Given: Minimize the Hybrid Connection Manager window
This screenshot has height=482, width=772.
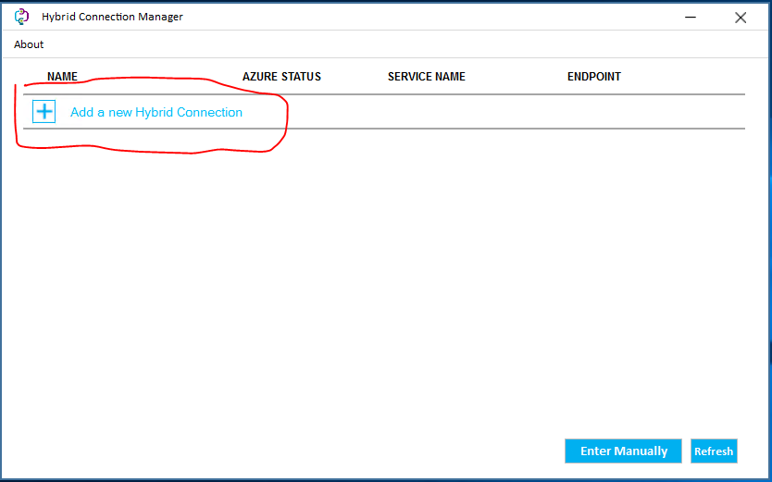Looking at the screenshot, I should (x=691, y=18).
